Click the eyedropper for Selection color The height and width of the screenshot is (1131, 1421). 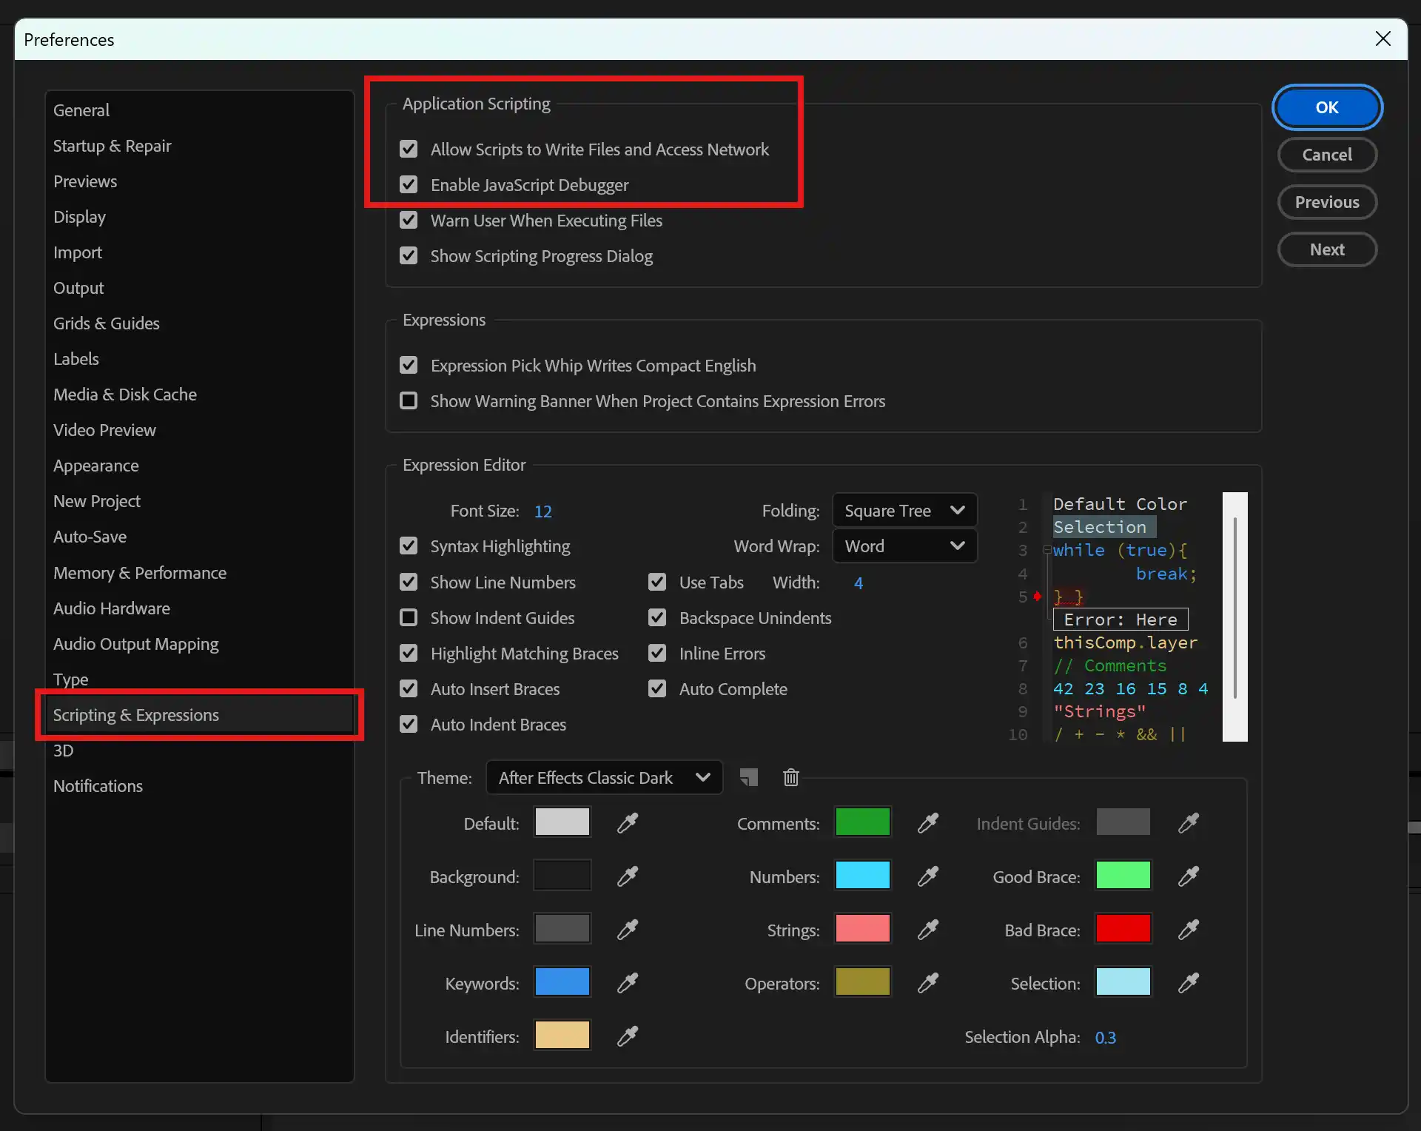(1189, 982)
